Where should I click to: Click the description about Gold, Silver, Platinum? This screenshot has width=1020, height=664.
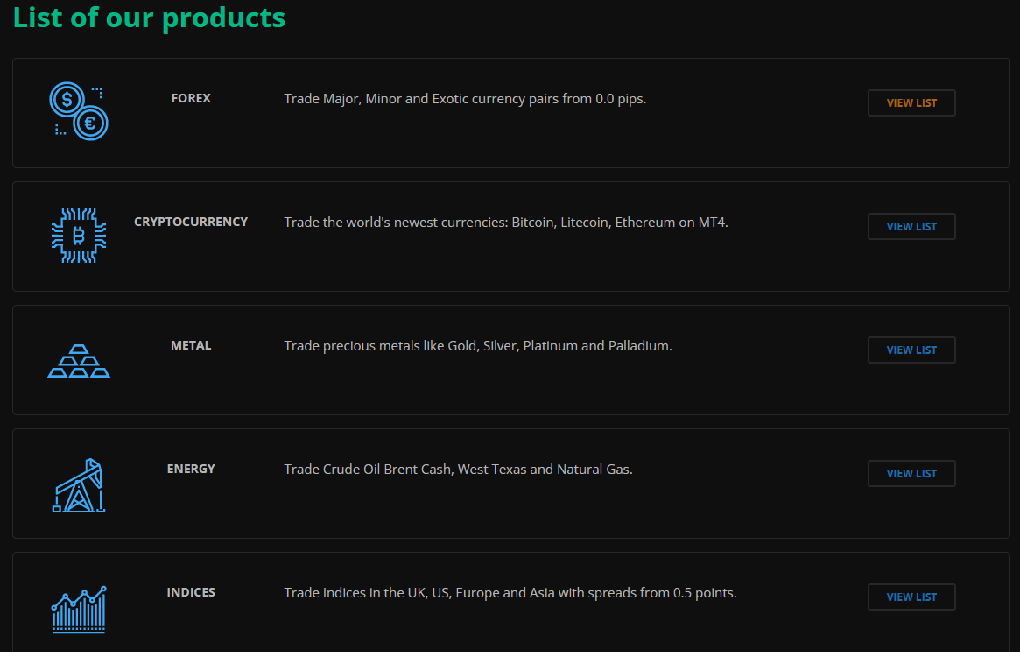coord(478,346)
